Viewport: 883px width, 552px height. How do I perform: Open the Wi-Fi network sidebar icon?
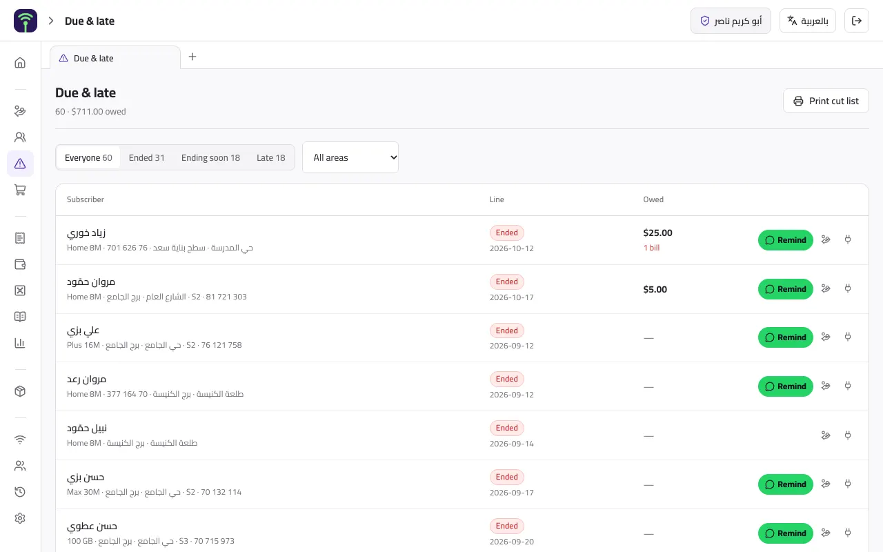click(20, 440)
